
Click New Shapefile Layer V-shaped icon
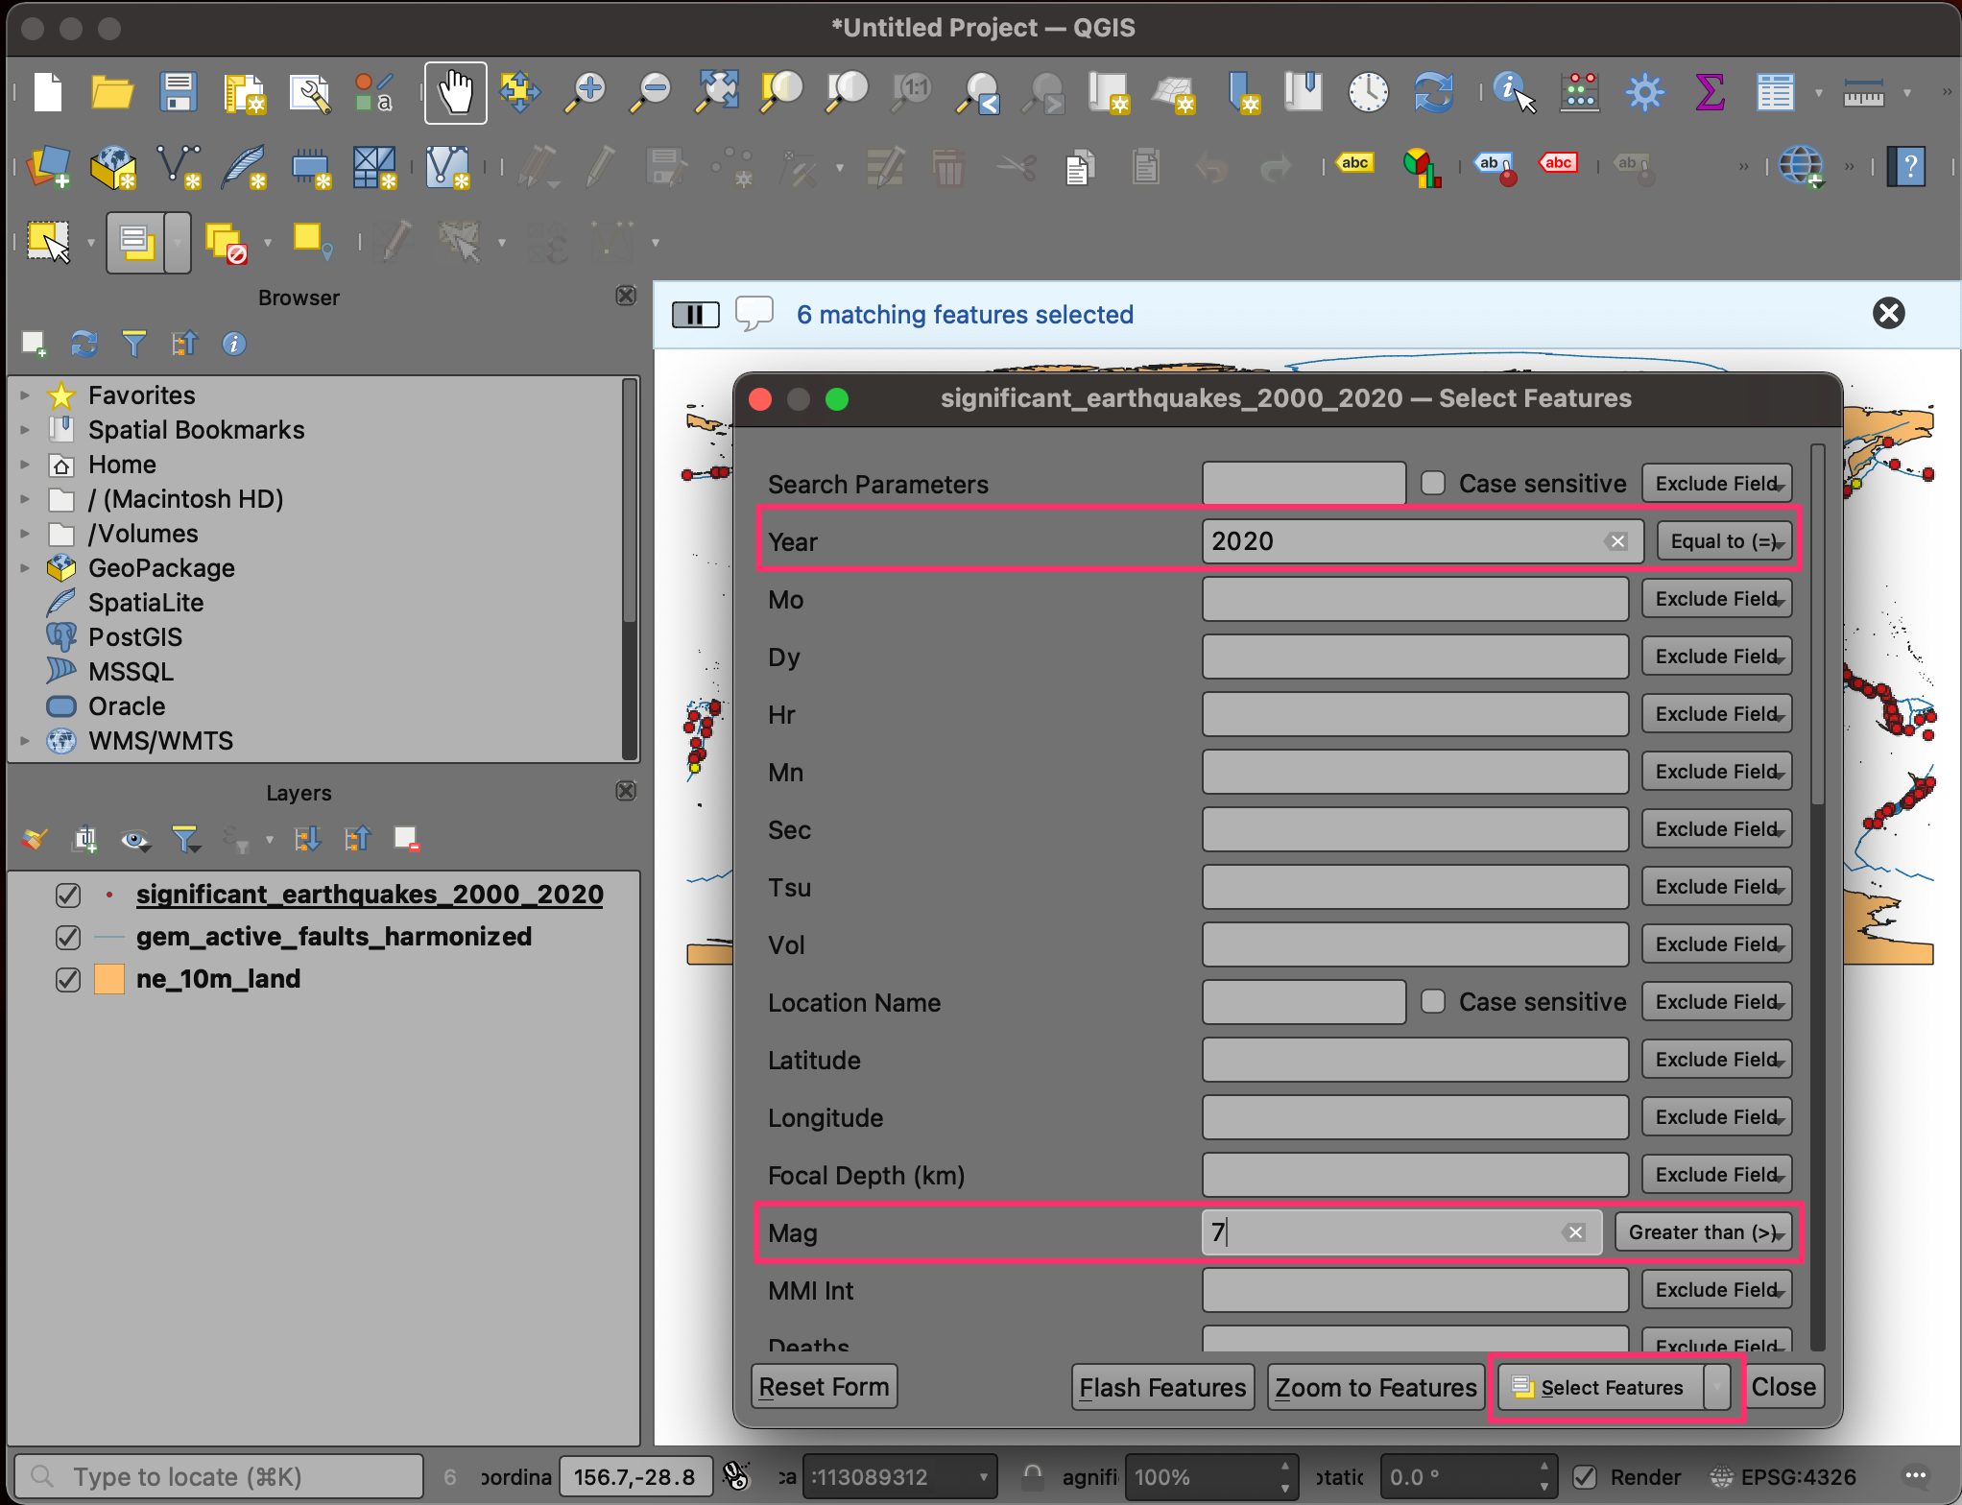(x=179, y=167)
